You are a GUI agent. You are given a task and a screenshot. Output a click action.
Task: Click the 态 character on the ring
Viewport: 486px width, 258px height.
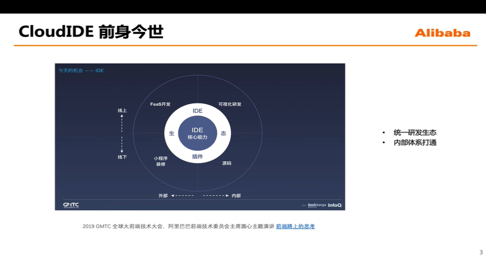tap(223, 133)
